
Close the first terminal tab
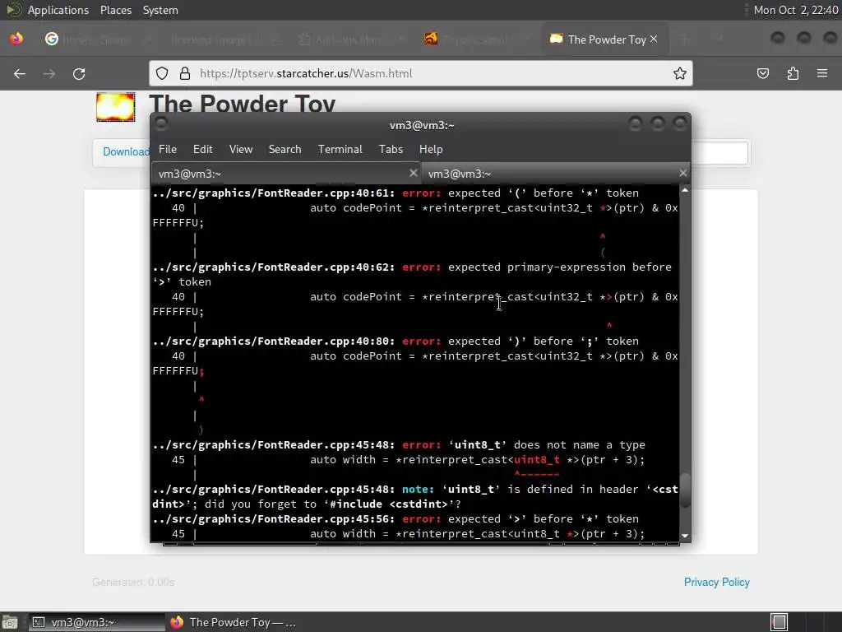click(x=413, y=173)
